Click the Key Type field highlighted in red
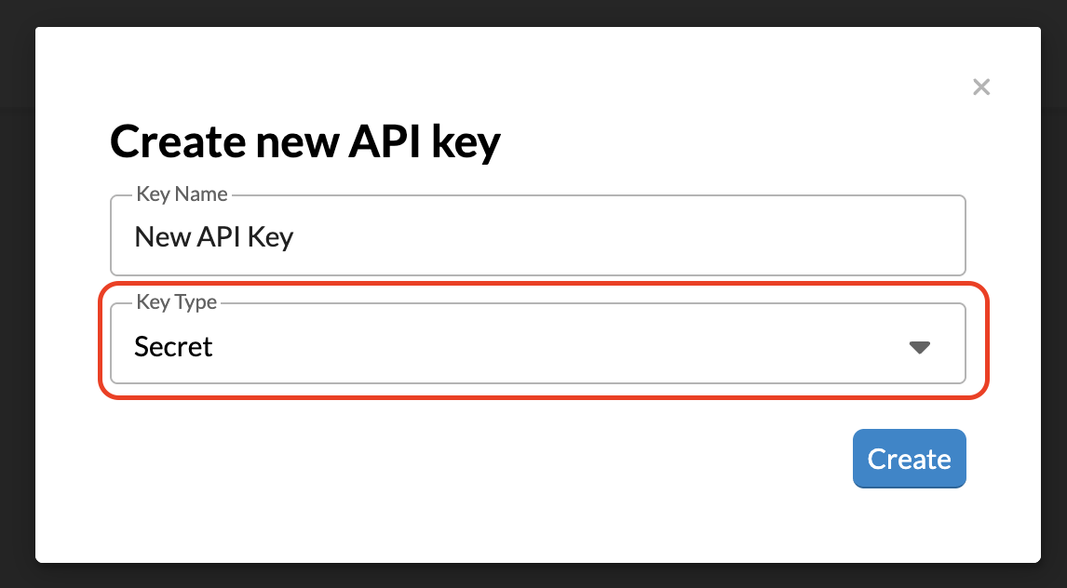 pos(538,344)
